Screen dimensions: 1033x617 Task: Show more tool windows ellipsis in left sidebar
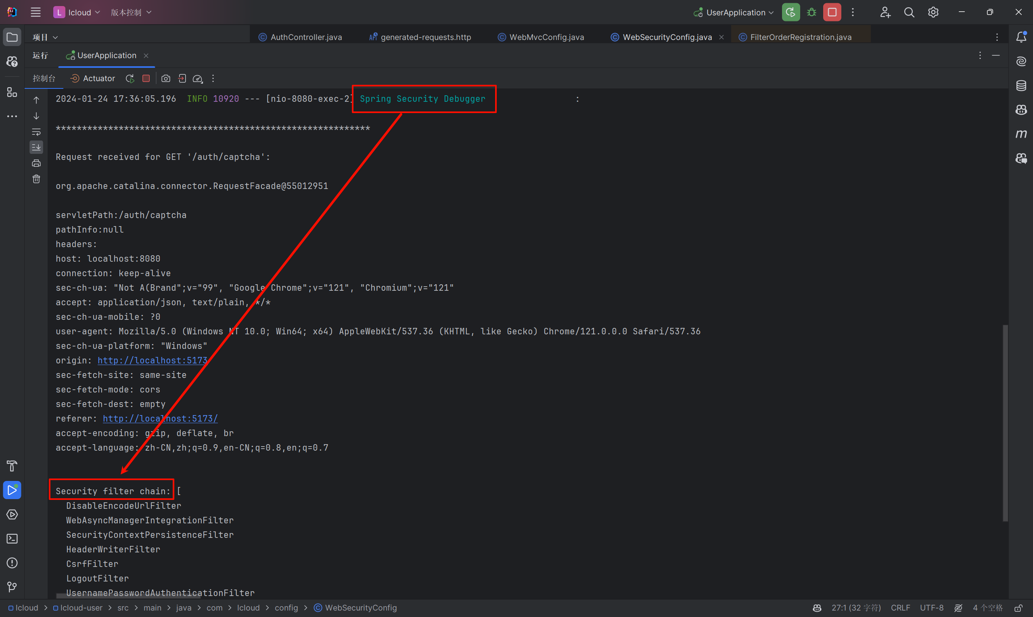12,116
